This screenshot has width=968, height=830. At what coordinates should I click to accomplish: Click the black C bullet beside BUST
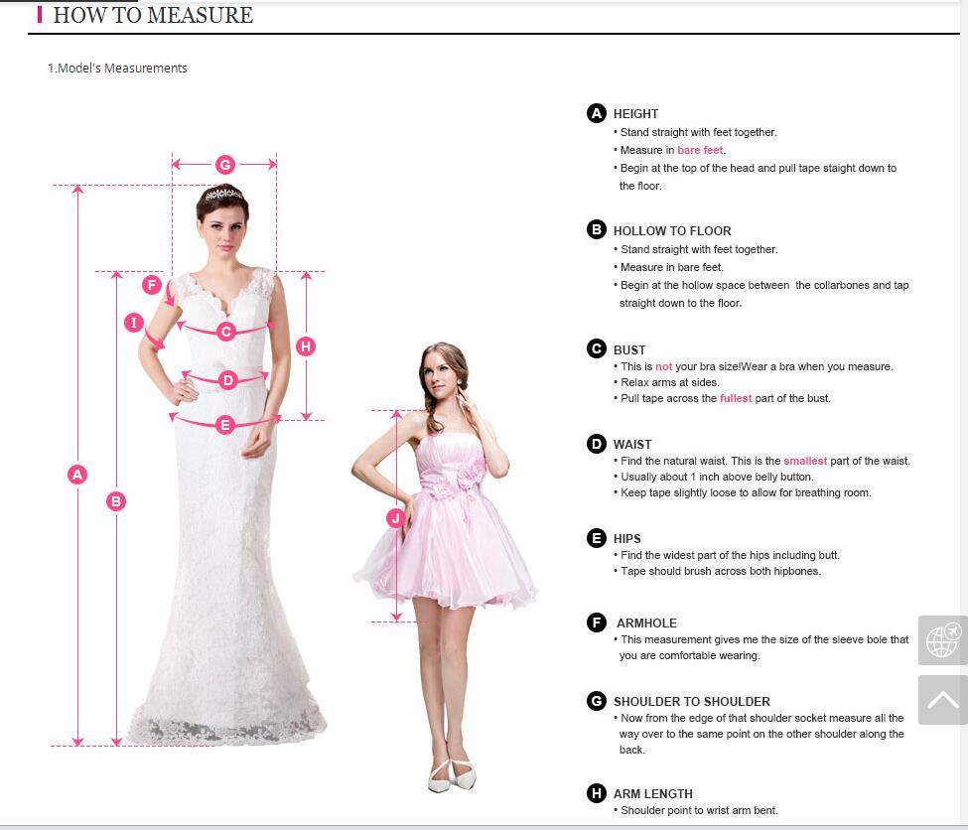597,348
